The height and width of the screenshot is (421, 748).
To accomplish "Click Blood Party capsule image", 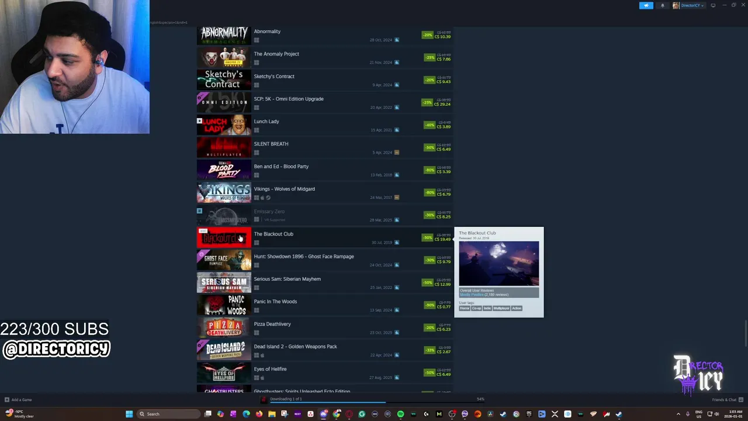I will (224, 170).
